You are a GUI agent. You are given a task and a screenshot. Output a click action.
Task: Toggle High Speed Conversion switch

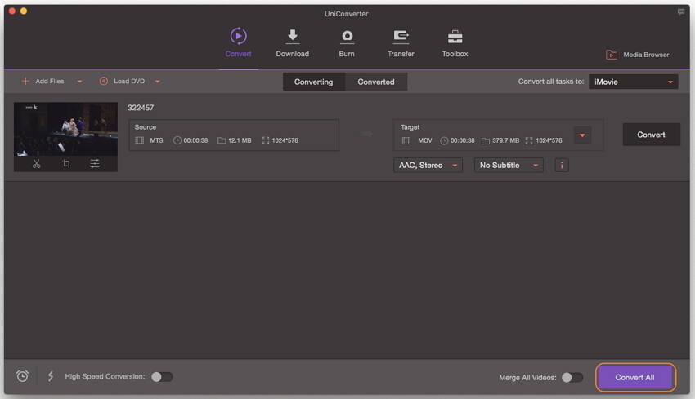(162, 377)
